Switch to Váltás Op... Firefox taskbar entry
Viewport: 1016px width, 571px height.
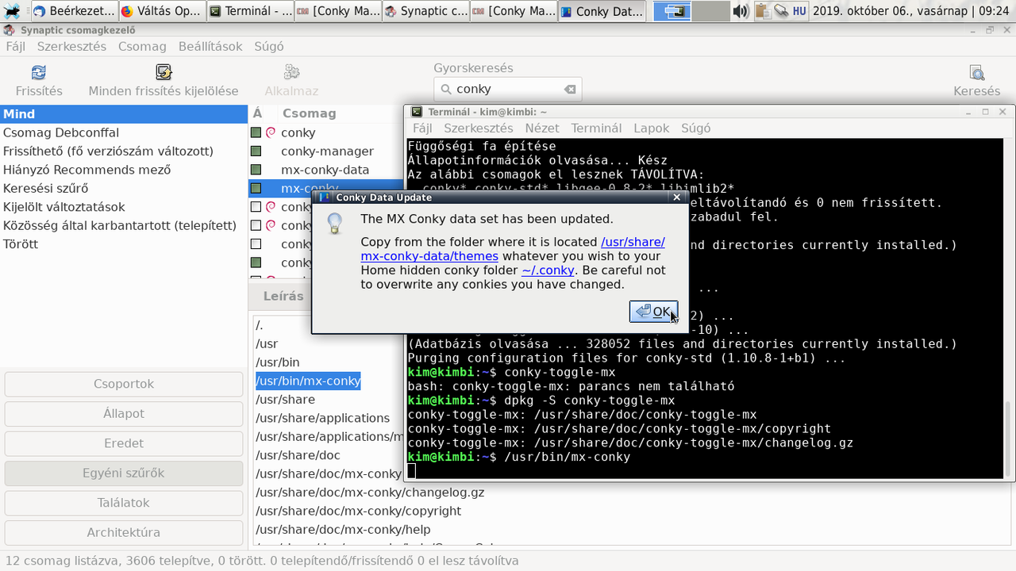click(162, 11)
